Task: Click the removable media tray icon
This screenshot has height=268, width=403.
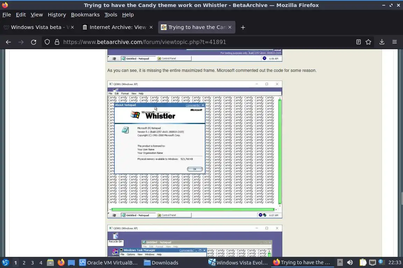Action: pyautogui.click(x=340, y=263)
